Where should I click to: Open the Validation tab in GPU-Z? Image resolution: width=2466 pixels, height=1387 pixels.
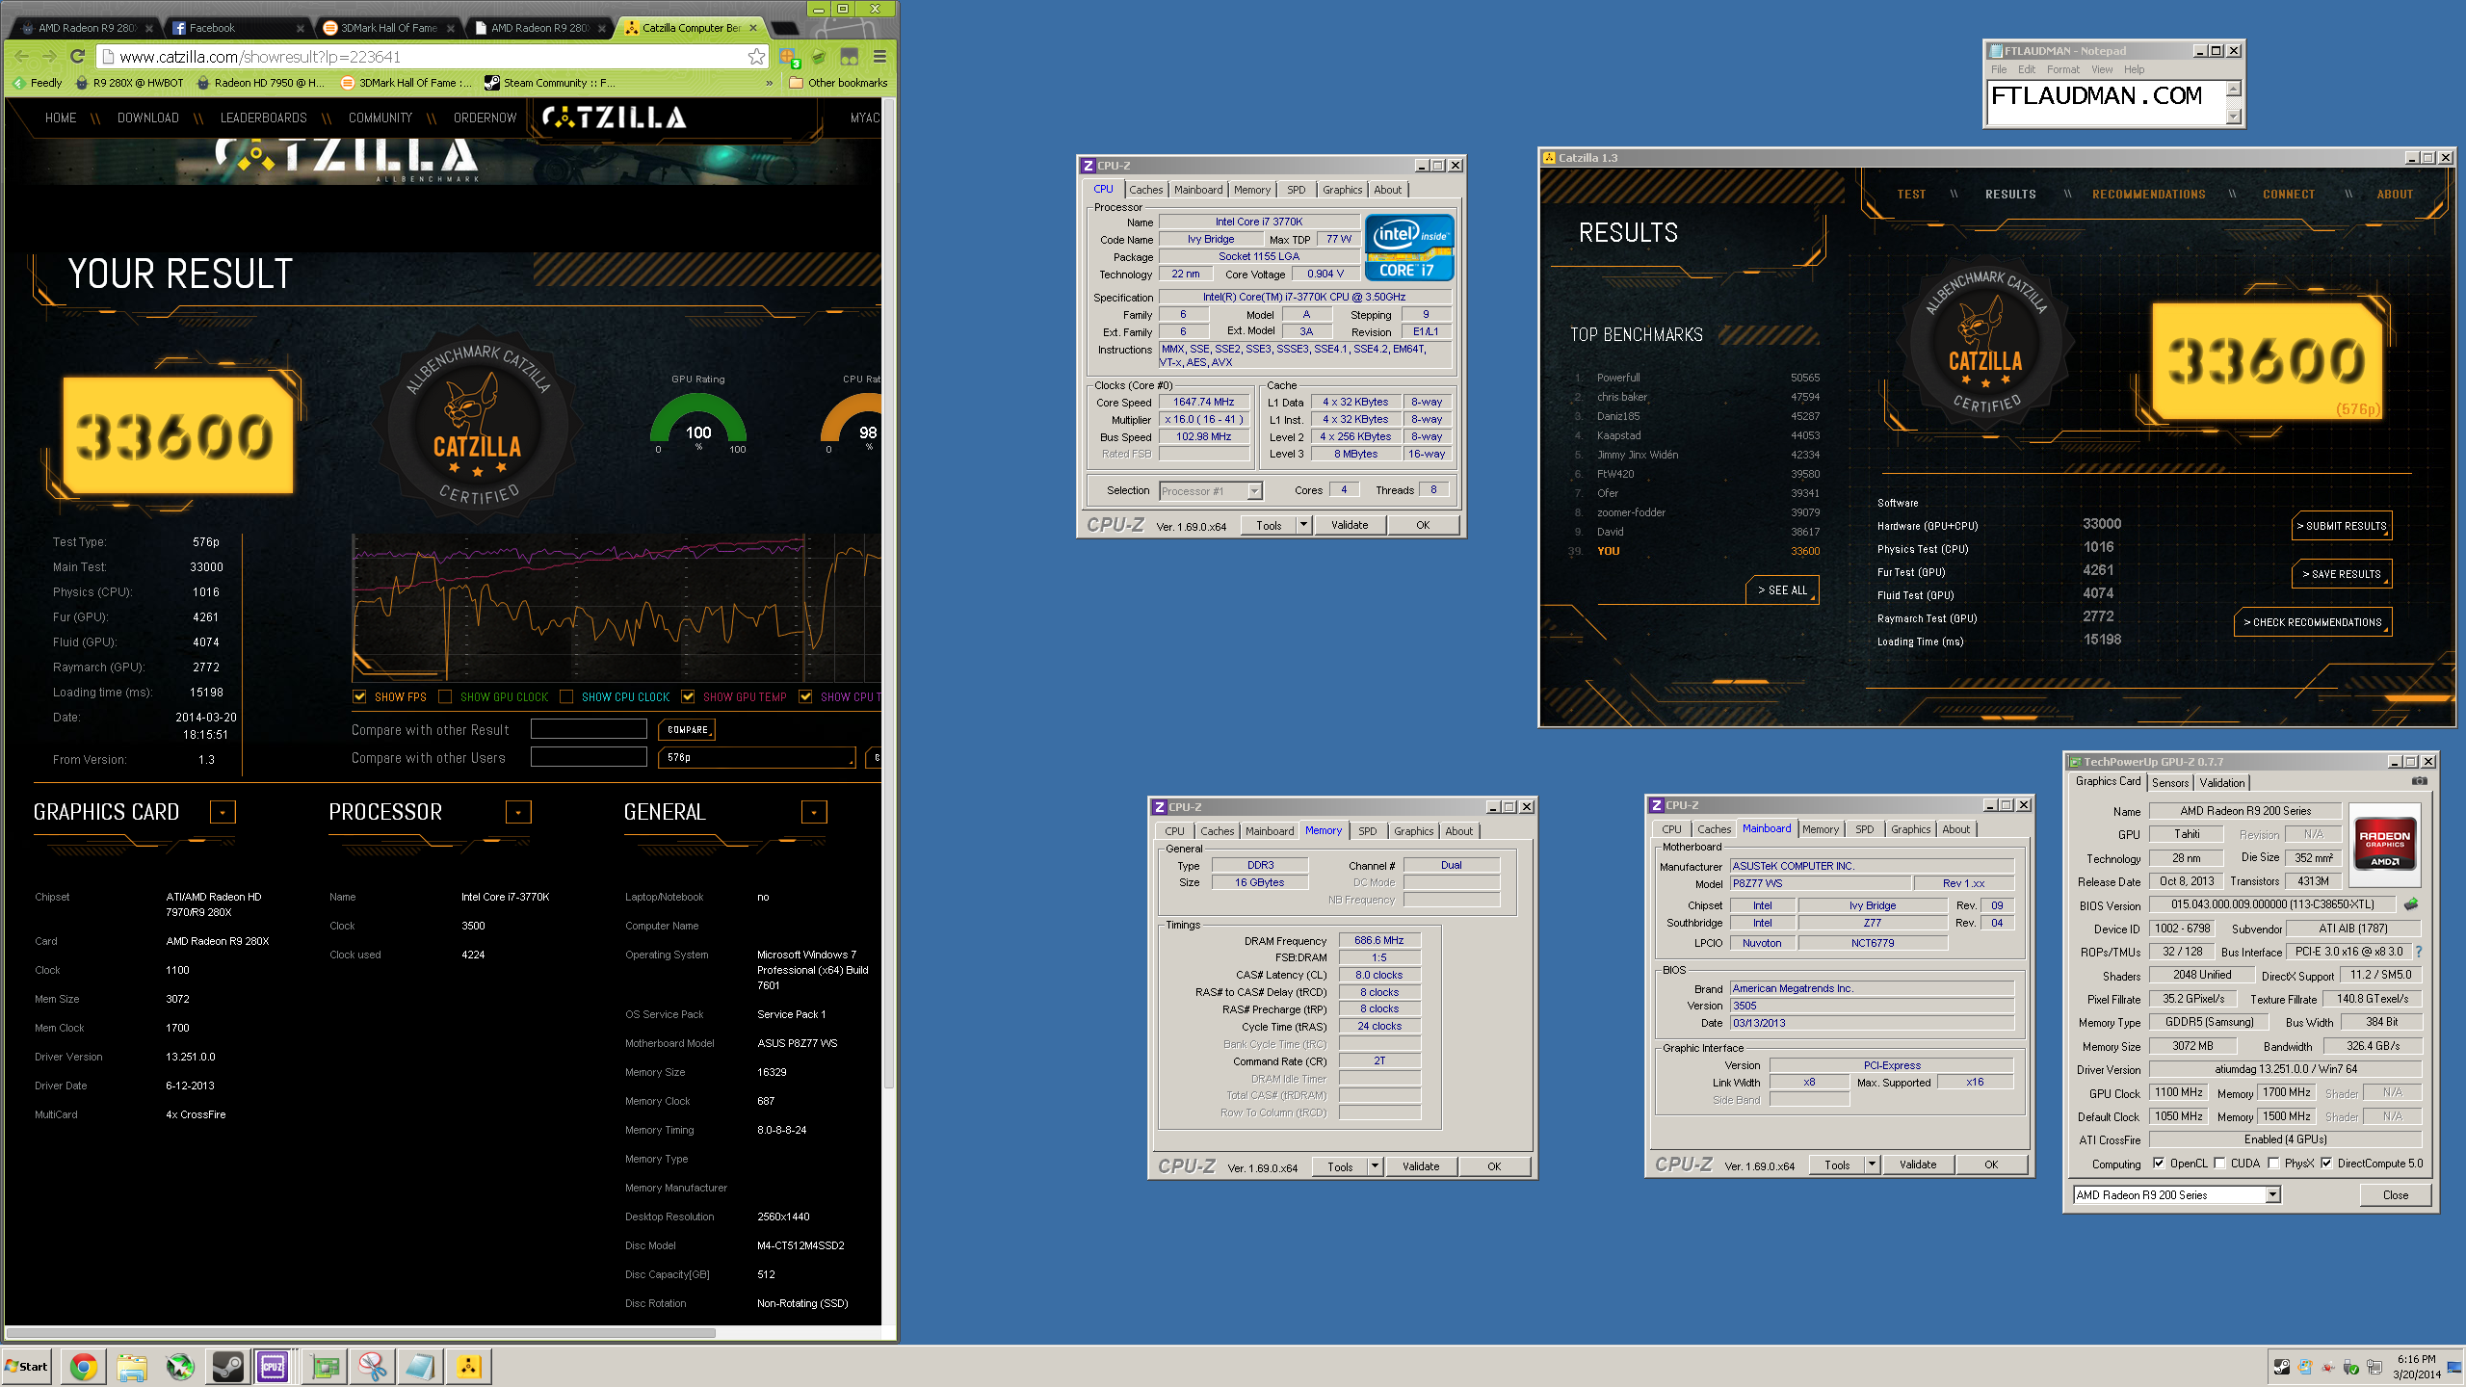(x=2222, y=782)
